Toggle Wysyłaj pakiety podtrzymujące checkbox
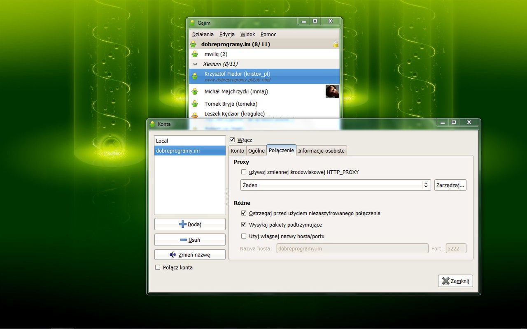Screen dimensions: 527x329 click(244, 225)
